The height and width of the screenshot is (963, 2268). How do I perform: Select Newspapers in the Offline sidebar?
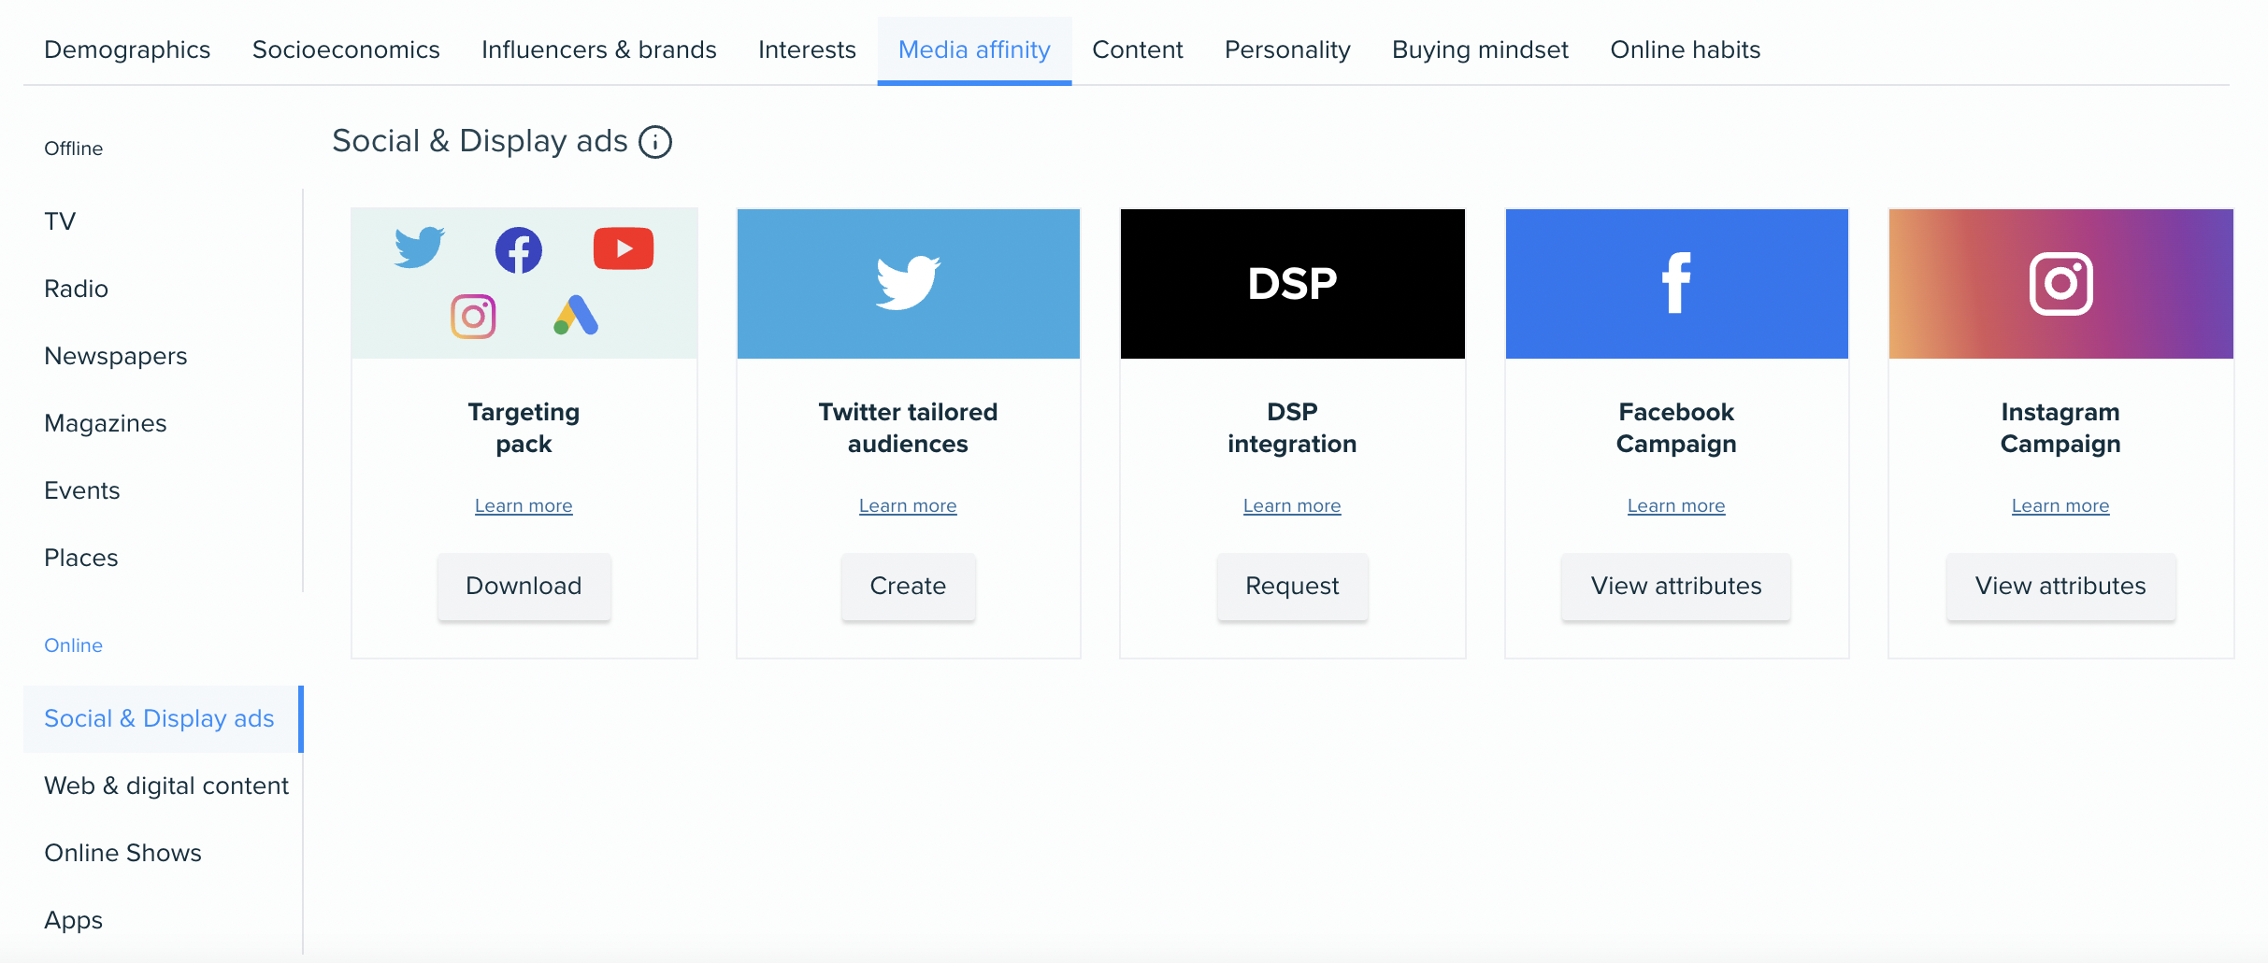click(116, 356)
